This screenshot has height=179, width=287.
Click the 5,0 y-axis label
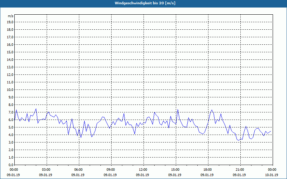click(x=11, y=127)
